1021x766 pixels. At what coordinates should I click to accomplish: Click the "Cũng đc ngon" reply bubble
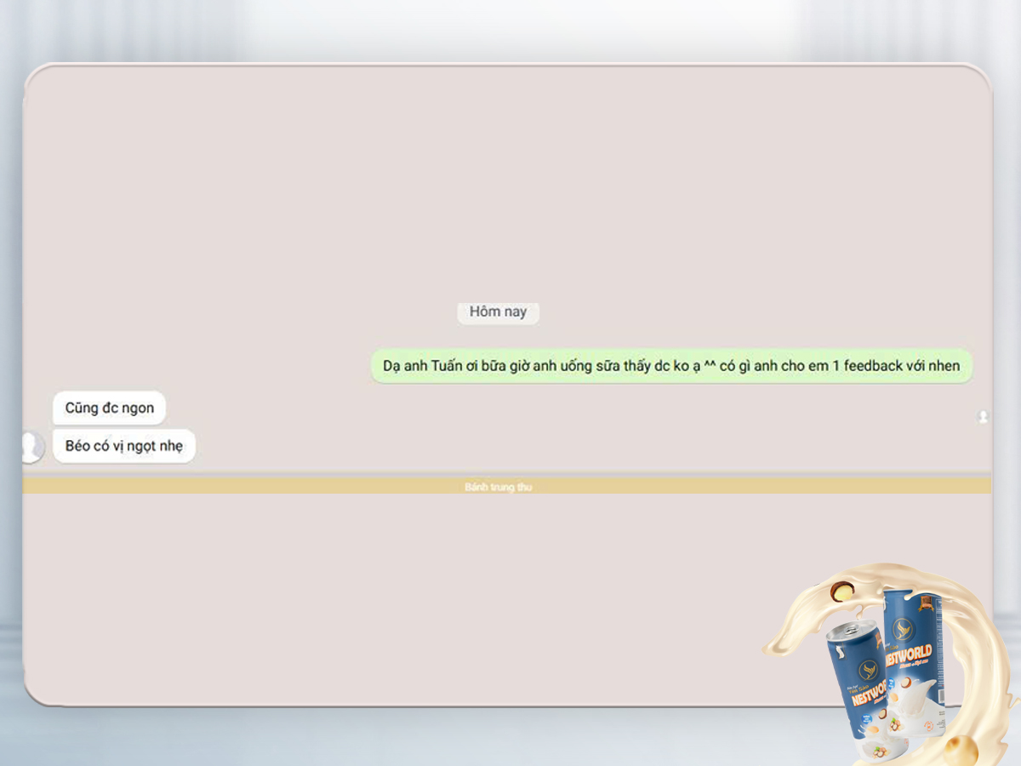109,408
